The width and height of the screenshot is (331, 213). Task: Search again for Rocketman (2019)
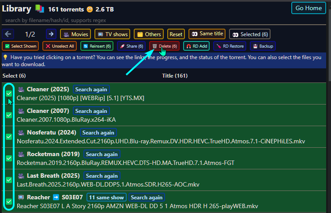[102, 154]
